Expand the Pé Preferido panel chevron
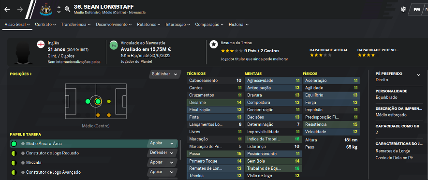 (418, 75)
